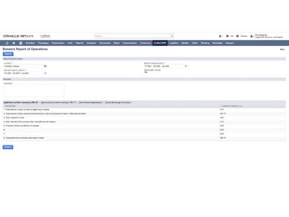
Task: Switch to Prior Period Adjustments tab
Action: tap(91, 102)
